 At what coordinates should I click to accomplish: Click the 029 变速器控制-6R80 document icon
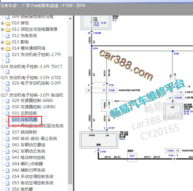click(x=8, y=101)
